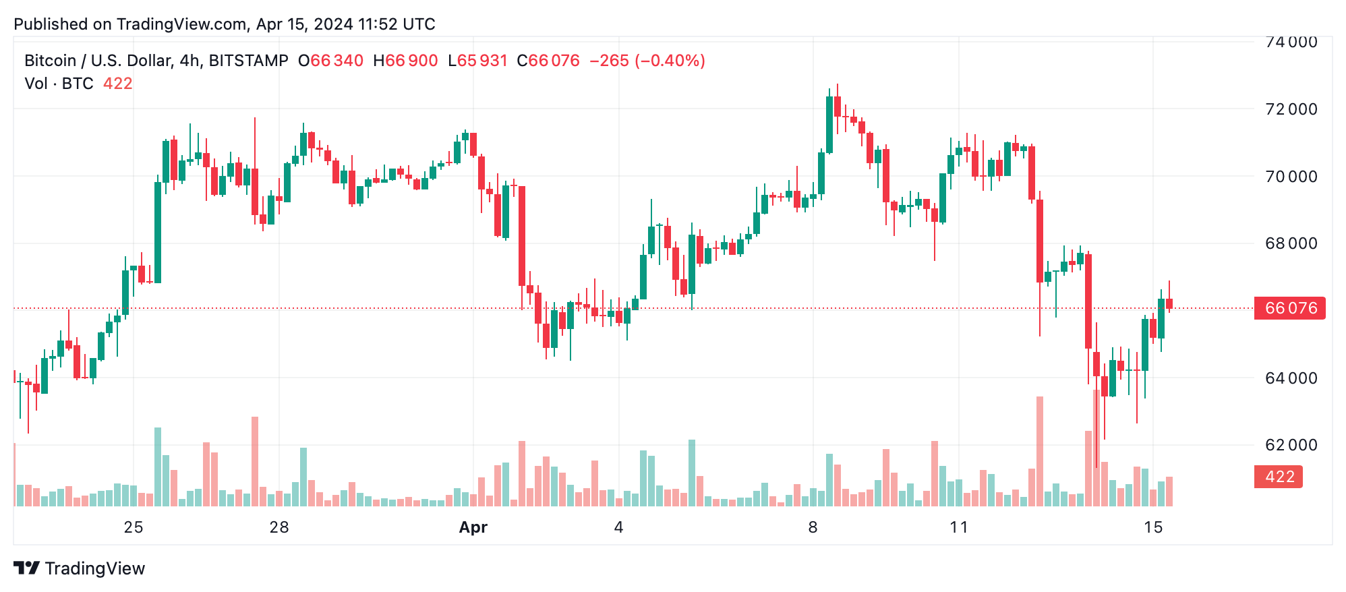Click the Apr label on time axis
This screenshot has height=592, width=1346.
tap(473, 527)
